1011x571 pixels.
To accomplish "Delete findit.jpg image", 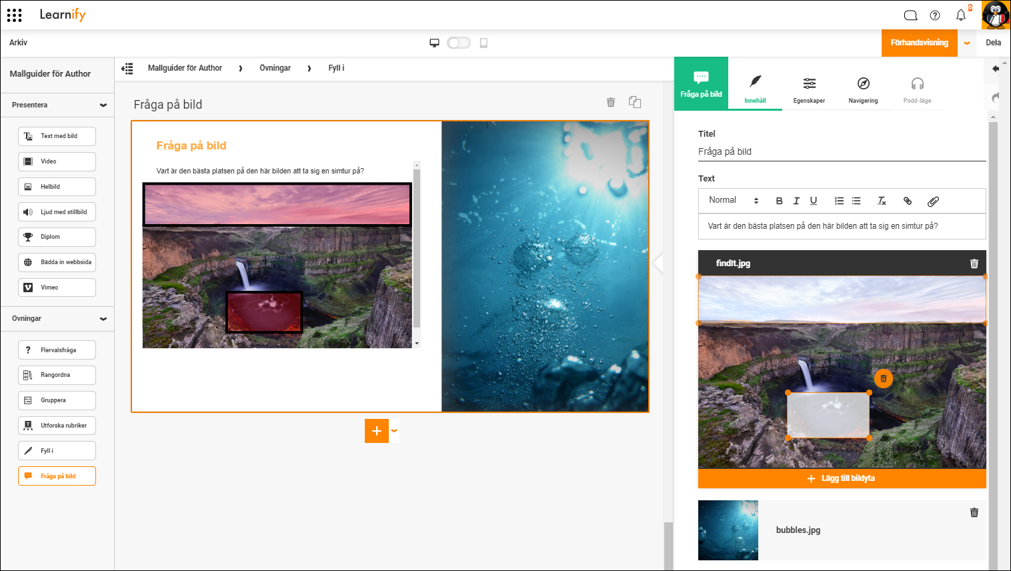I will point(974,263).
